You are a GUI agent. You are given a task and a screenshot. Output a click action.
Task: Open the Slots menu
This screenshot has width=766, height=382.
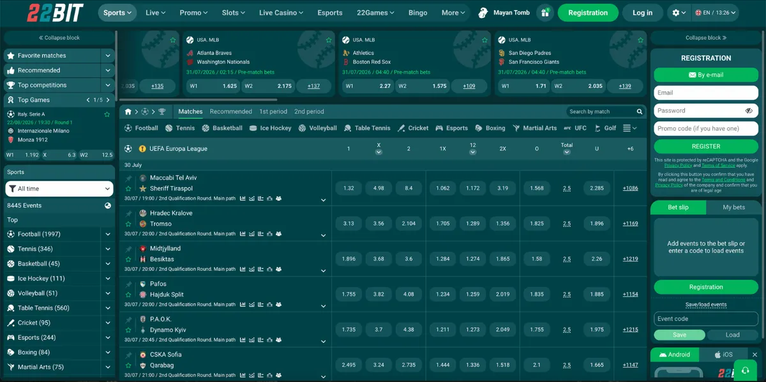(234, 13)
